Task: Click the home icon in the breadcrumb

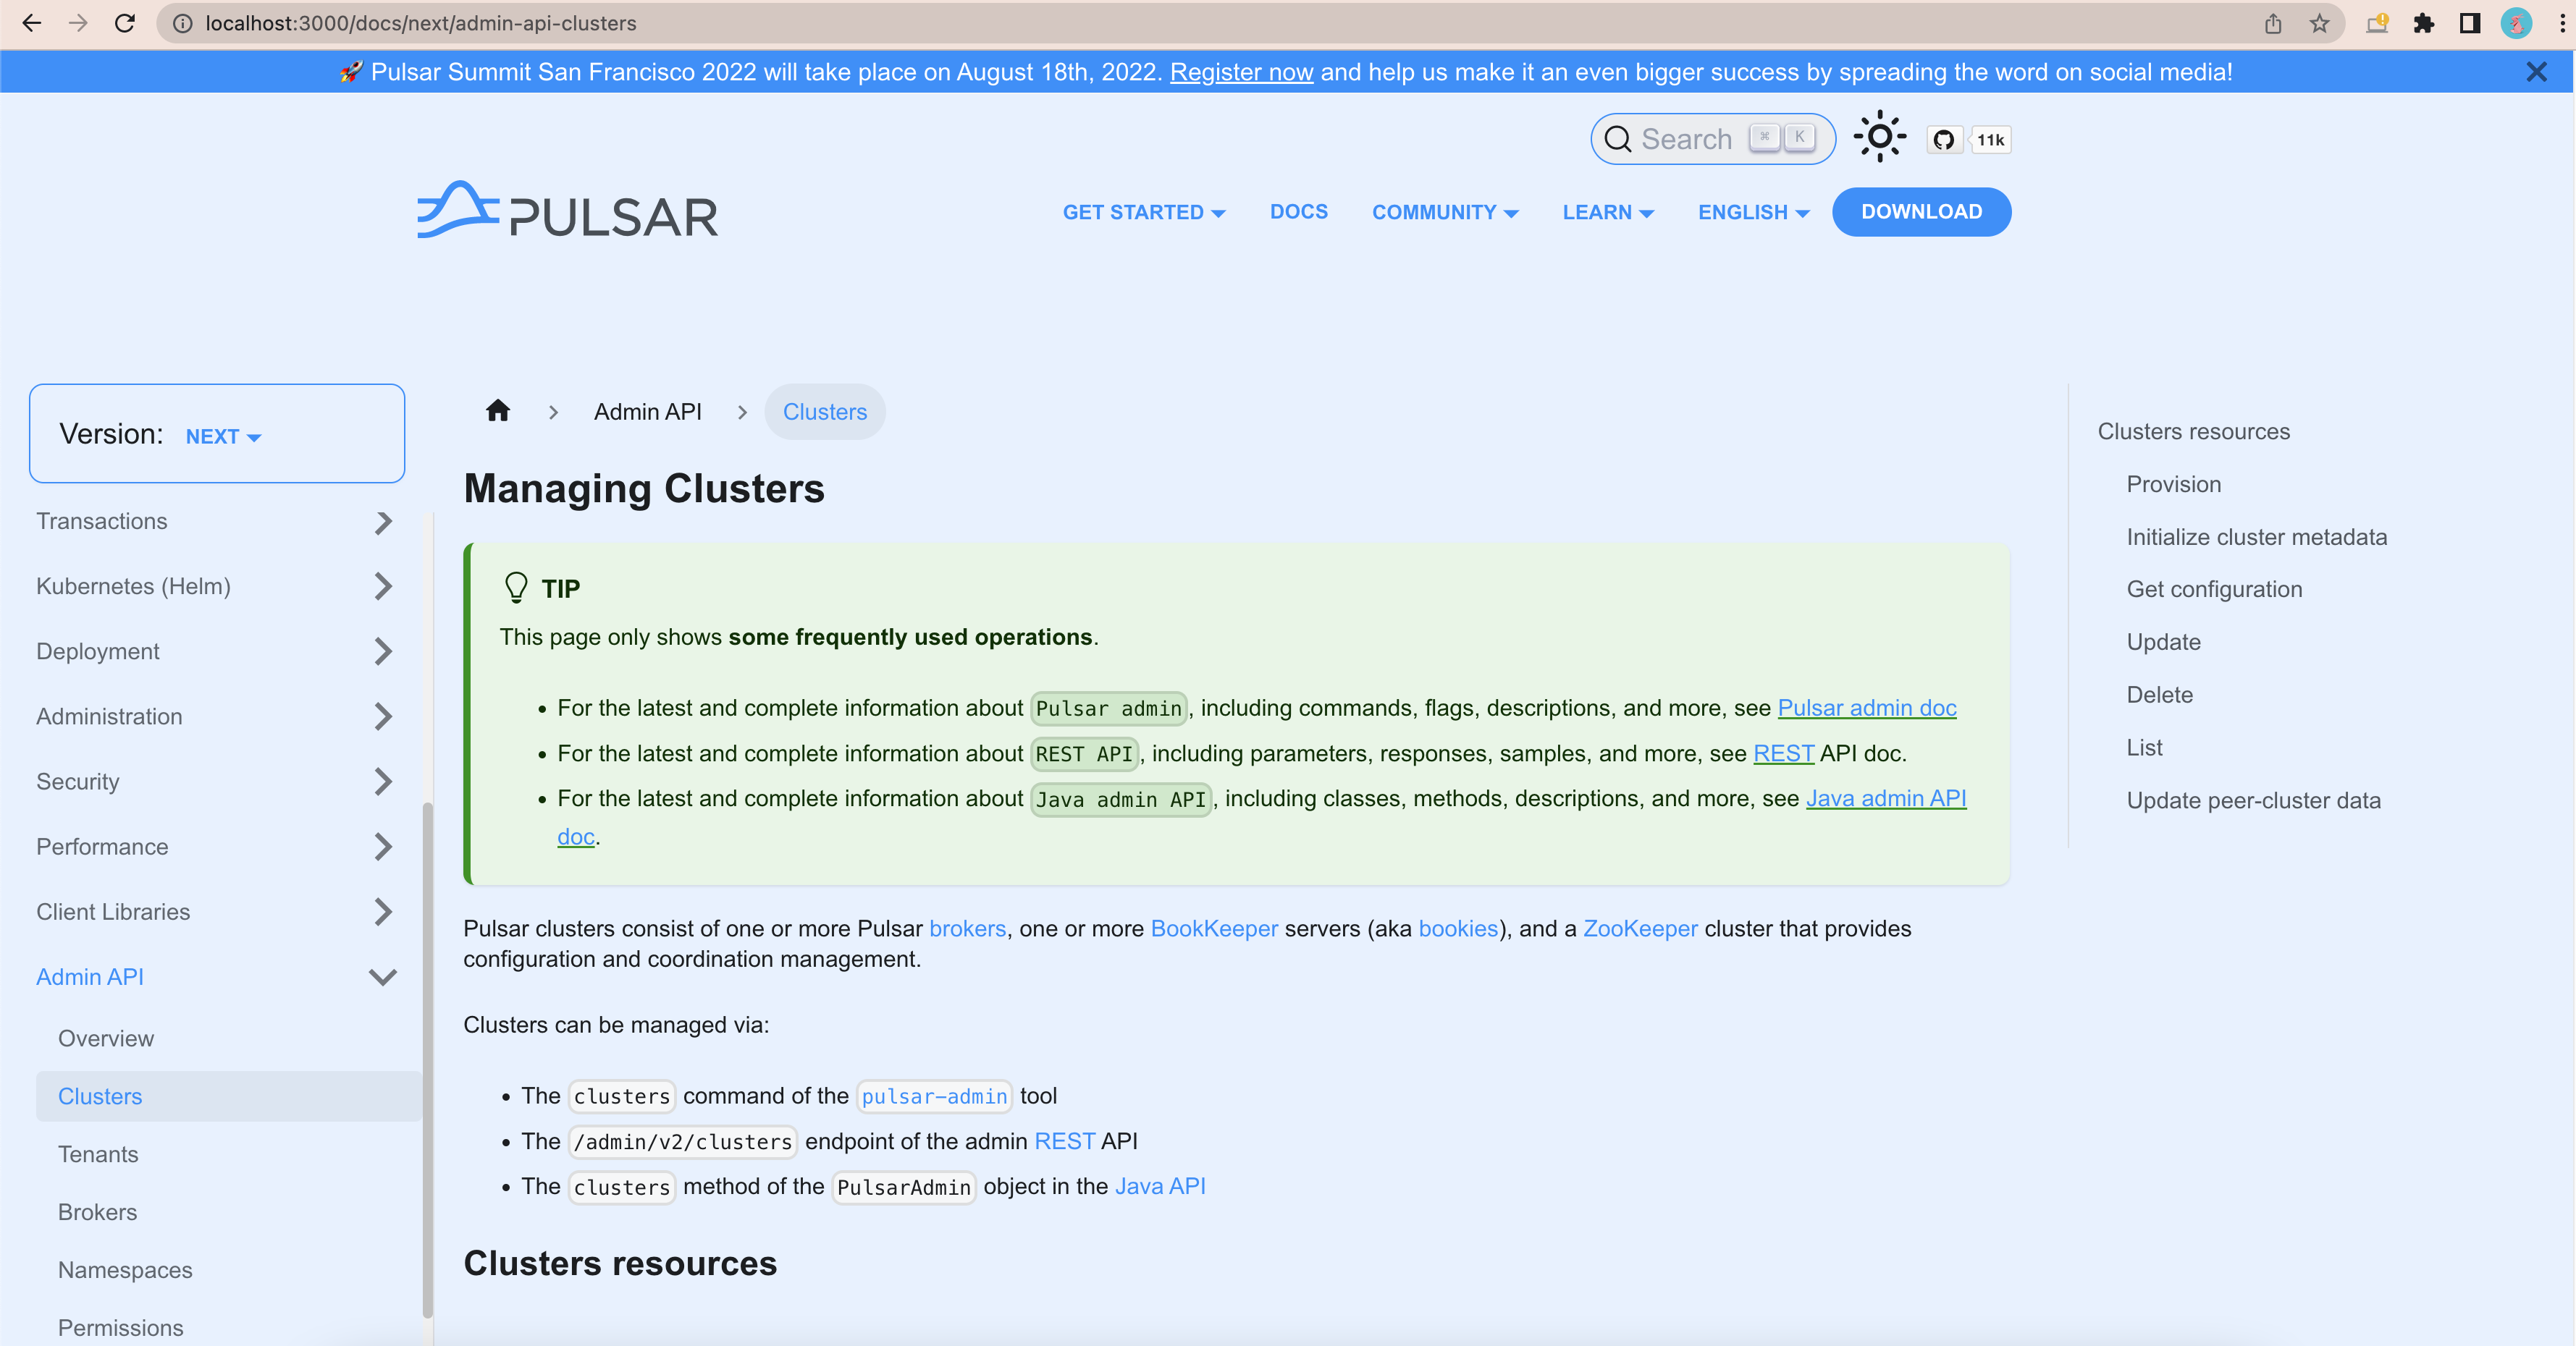Action: click(x=498, y=410)
